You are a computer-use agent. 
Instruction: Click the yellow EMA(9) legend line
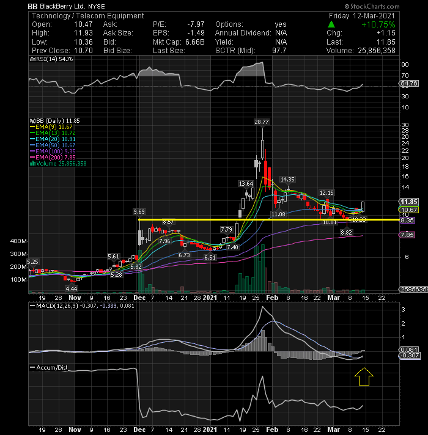point(32,127)
